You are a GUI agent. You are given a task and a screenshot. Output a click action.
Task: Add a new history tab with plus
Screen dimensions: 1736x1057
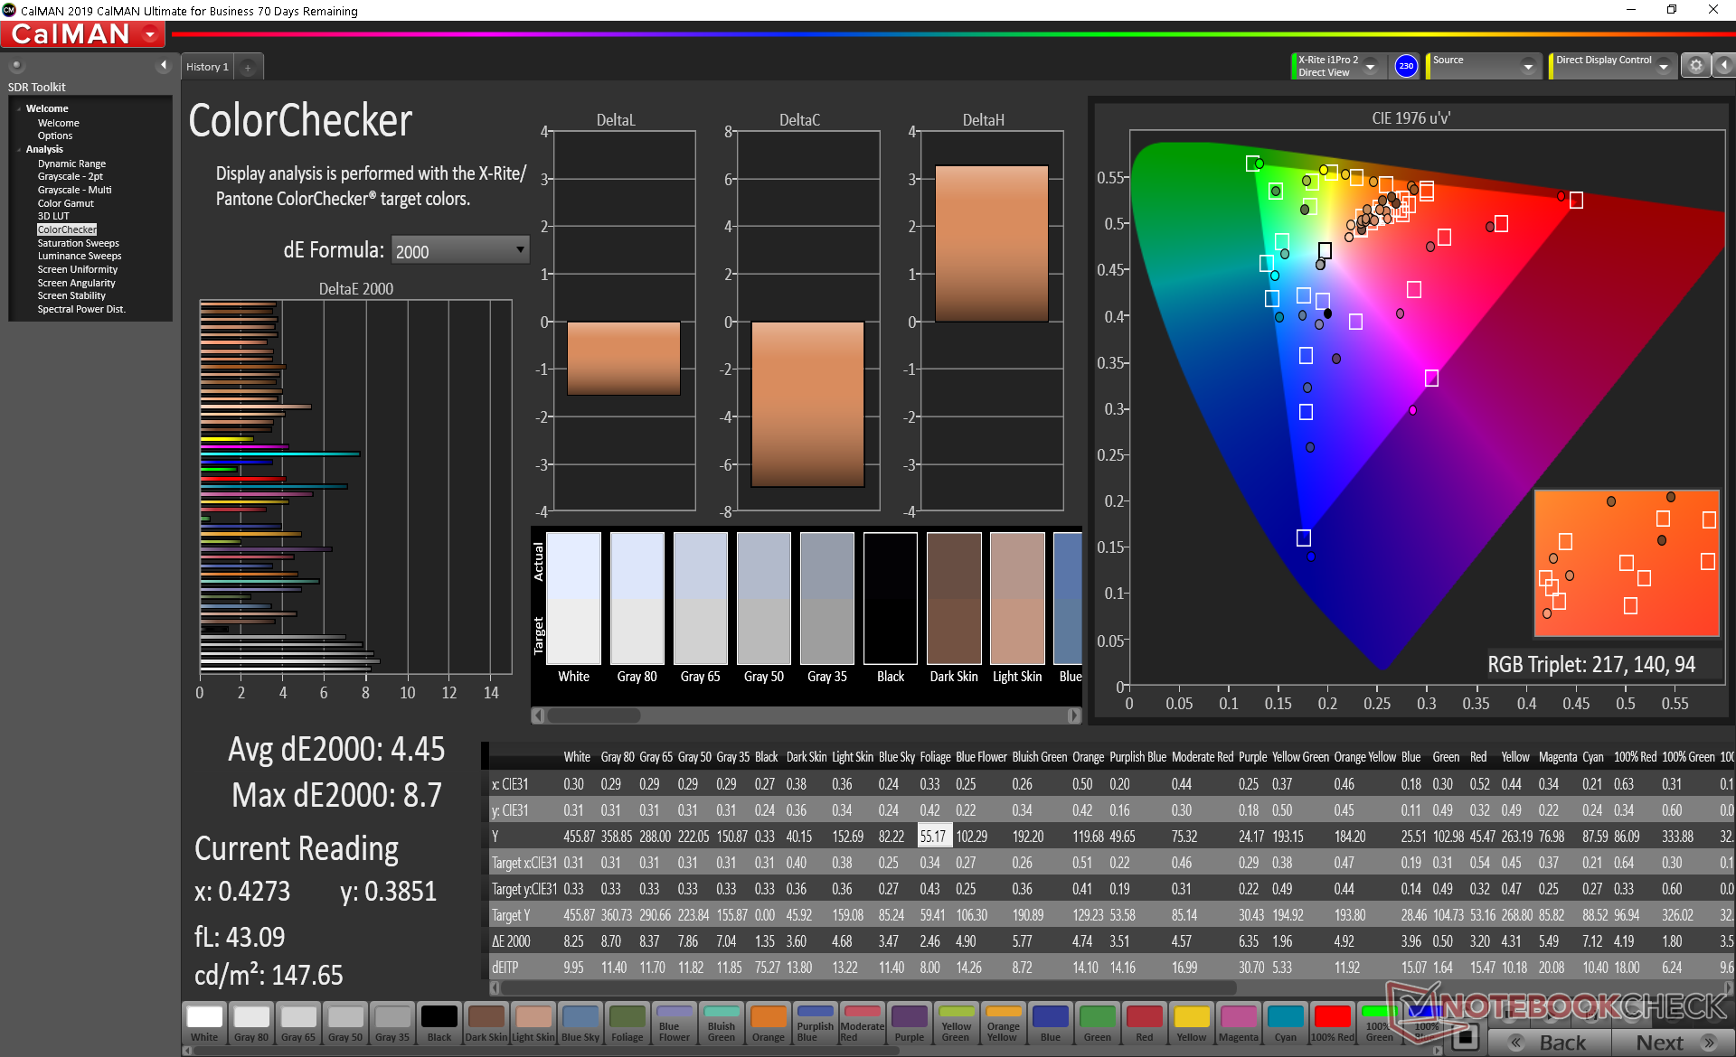pyautogui.click(x=248, y=68)
